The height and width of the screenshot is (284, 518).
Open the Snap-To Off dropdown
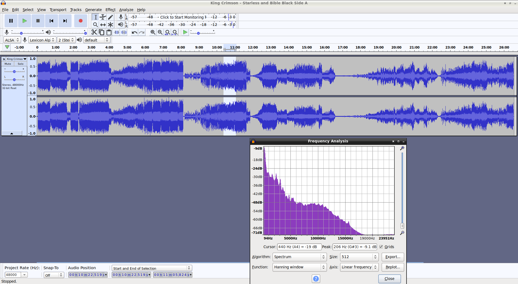pyautogui.click(x=54, y=275)
